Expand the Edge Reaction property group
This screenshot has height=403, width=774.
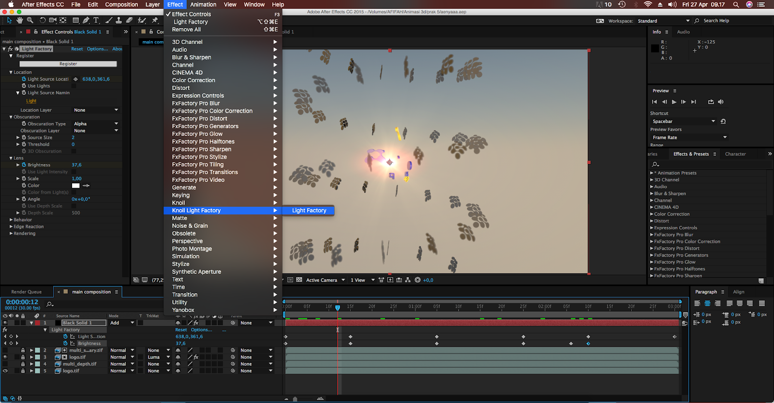(x=11, y=226)
